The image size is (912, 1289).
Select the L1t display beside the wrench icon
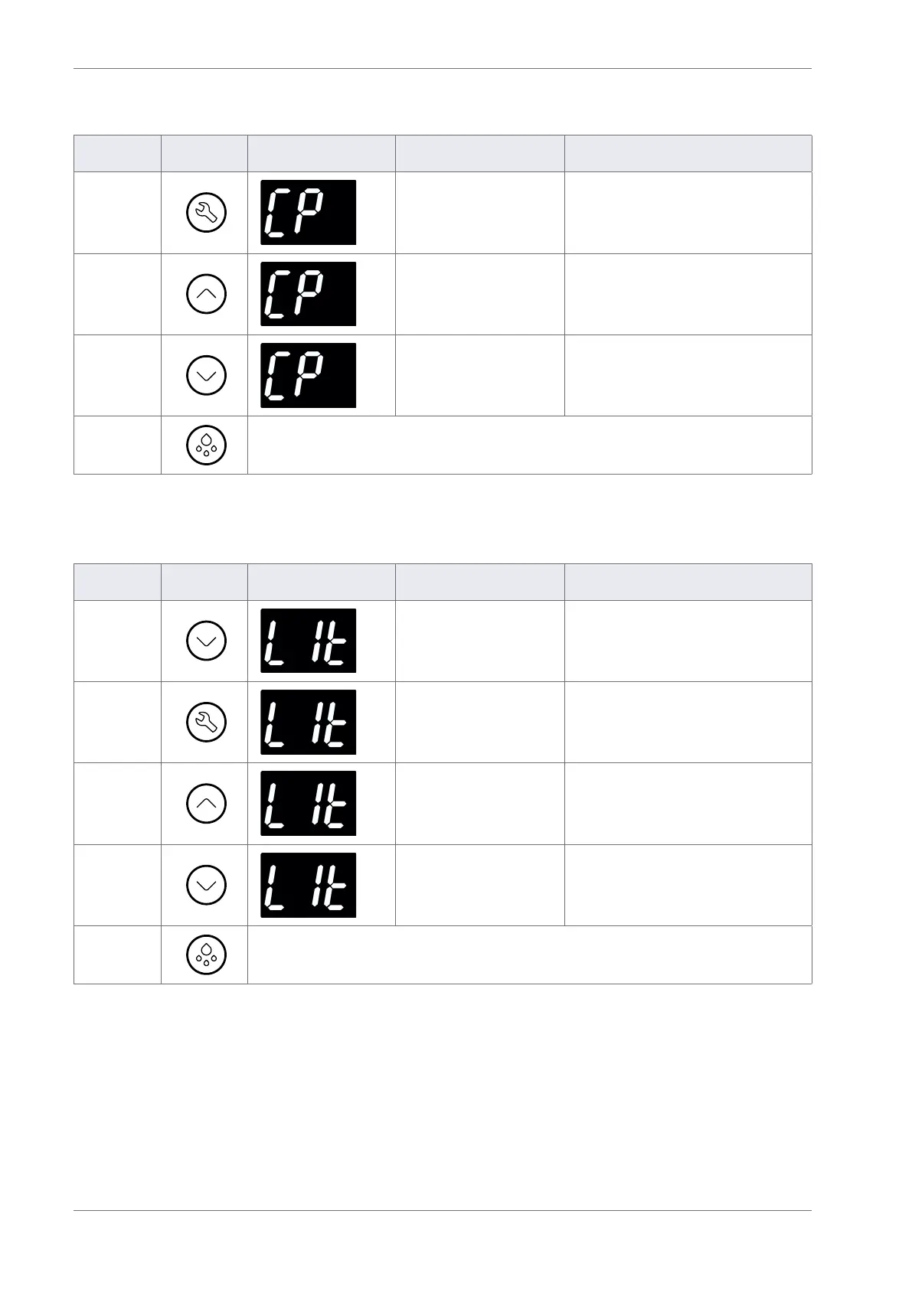308,722
